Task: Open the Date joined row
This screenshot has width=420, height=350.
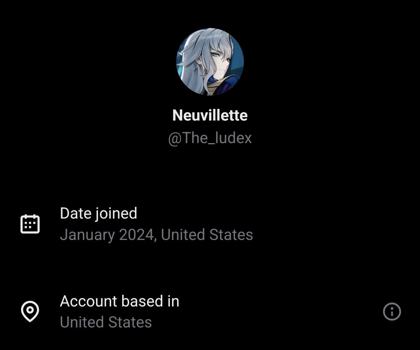Action: pos(210,224)
